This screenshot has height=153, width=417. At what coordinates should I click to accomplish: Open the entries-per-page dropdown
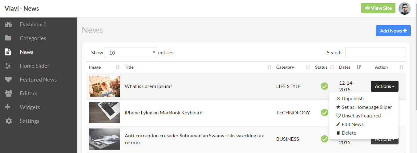pyautogui.click(x=131, y=53)
